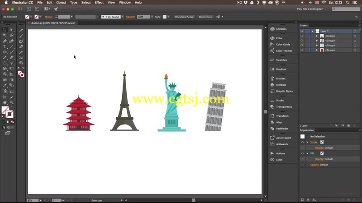Select the Direct Selection tool
The height and width of the screenshot is (203, 362).
pyautogui.click(x=12, y=30)
